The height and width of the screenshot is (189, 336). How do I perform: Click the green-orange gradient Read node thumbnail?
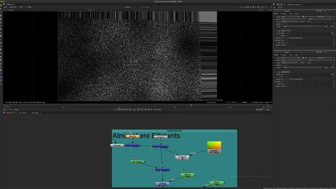(x=214, y=145)
